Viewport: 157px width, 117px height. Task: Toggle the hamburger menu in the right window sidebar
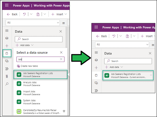pyautogui.click(x=96, y=52)
